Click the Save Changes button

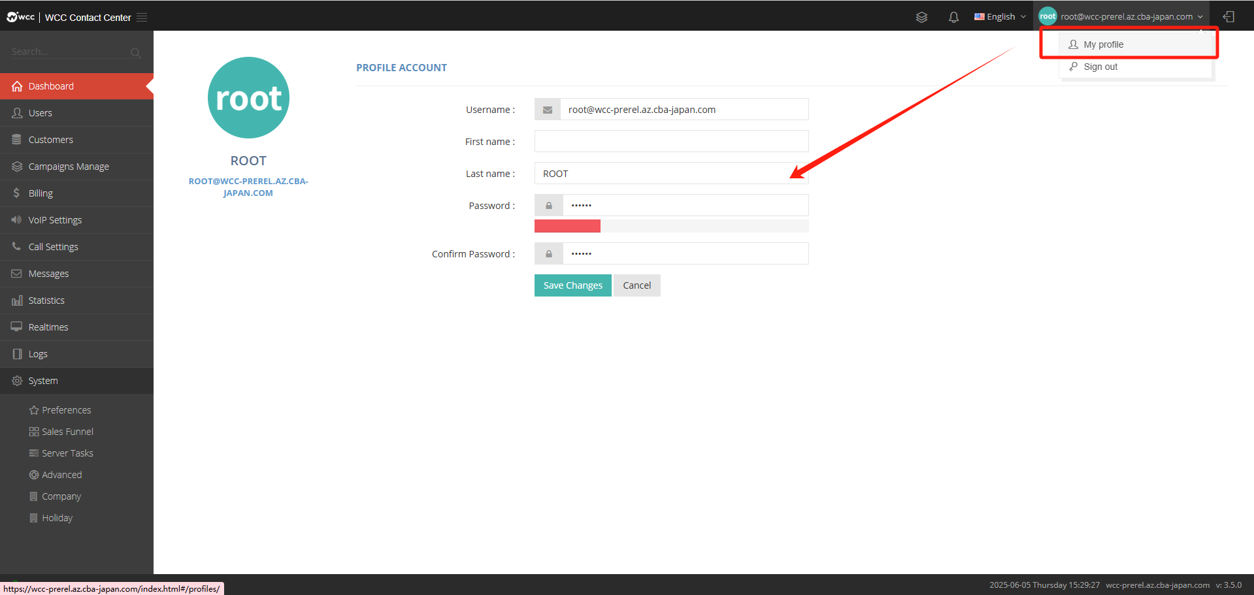pos(573,285)
